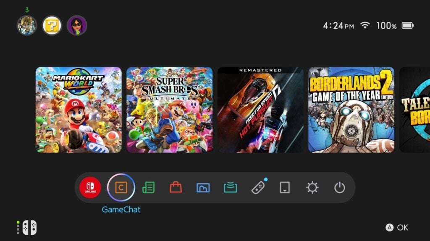Click the 4:24 PM clock
The width and height of the screenshot is (430, 241).
(338, 26)
